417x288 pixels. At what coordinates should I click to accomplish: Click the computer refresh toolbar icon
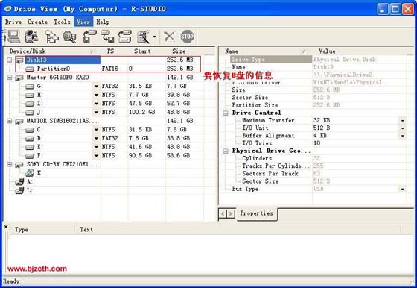pos(13,37)
